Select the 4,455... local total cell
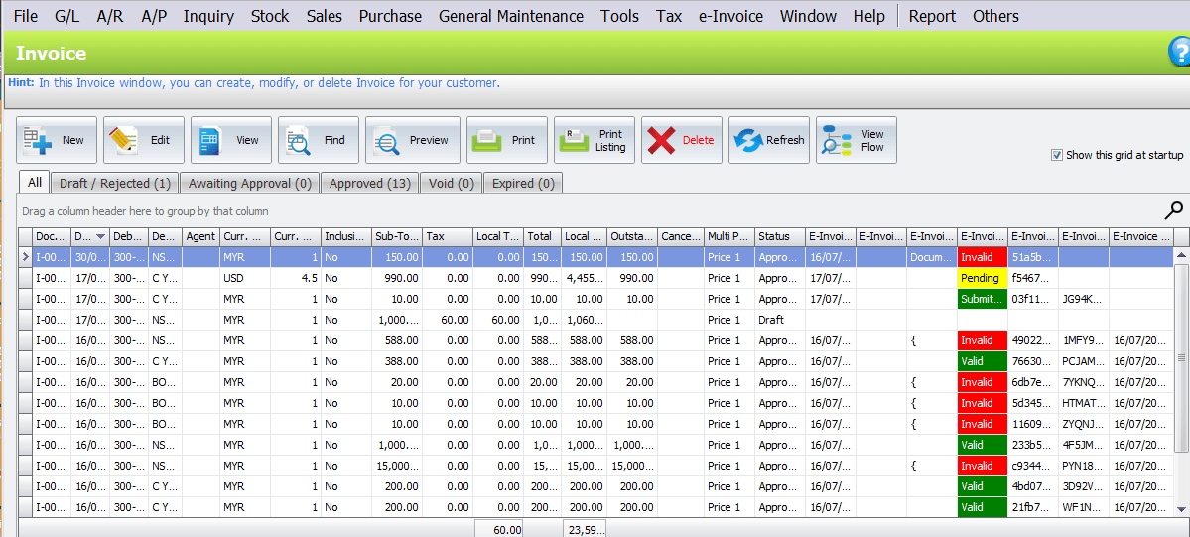 tap(584, 278)
